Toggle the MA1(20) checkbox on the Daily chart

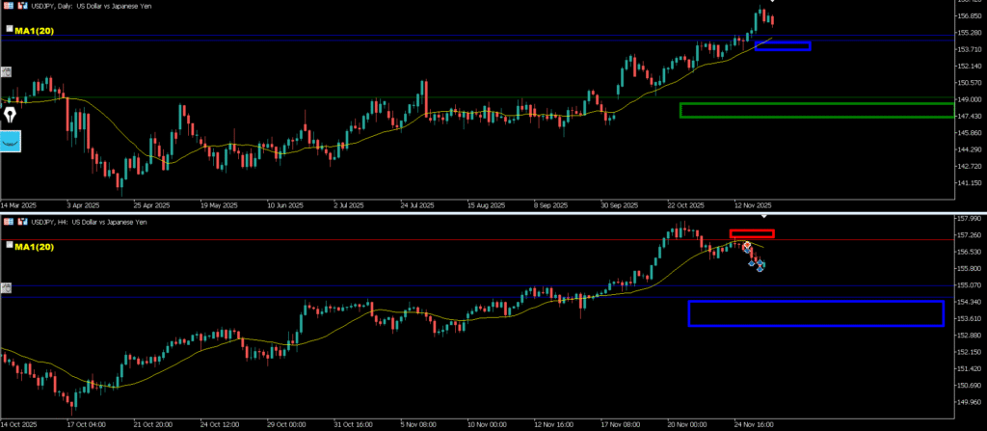(x=9, y=30)
